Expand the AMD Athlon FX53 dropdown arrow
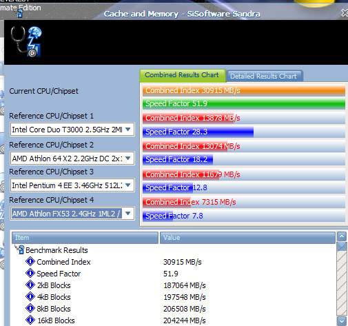Viewport: 348px width, 326px height. 128,214
